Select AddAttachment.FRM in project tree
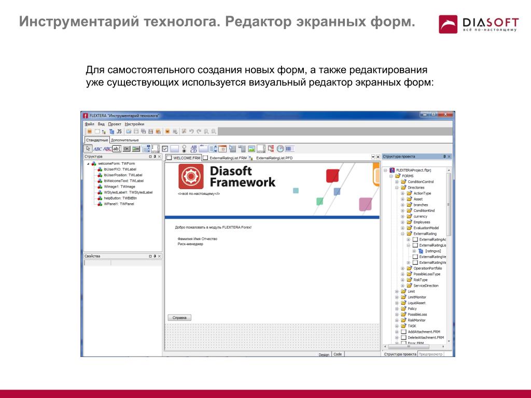Screen dimensions: 531x398 pos(424,332)
